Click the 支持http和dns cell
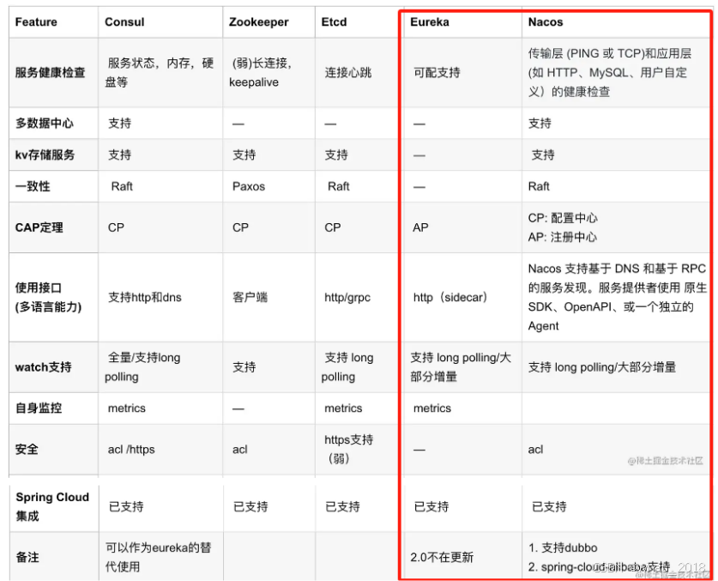Viewport: 718px width, 581px height. point(145,298)
